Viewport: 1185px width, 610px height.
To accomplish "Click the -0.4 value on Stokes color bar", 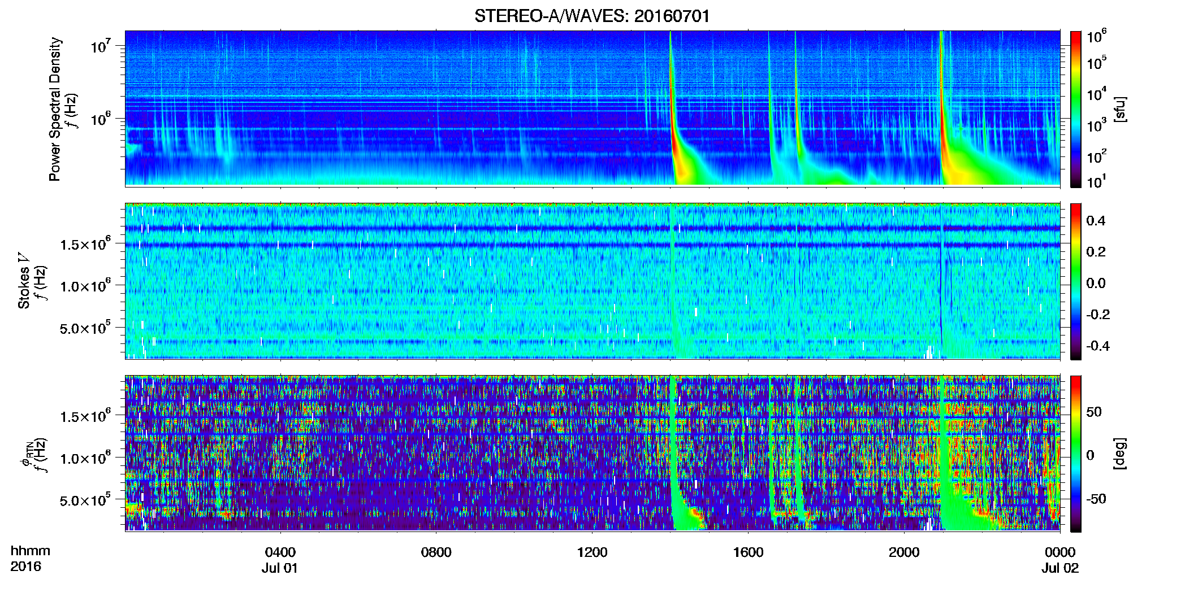I will [x=1097, y=346].
